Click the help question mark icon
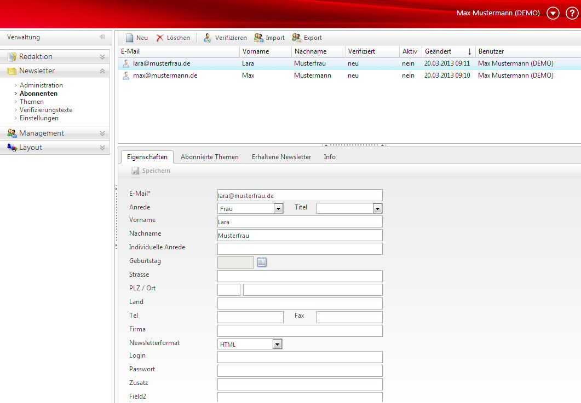This screenshot has height=403, width=581. tap(572, 13)
